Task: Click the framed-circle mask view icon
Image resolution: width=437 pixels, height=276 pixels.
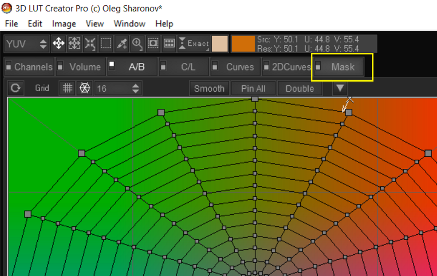Action: (153, 43)
